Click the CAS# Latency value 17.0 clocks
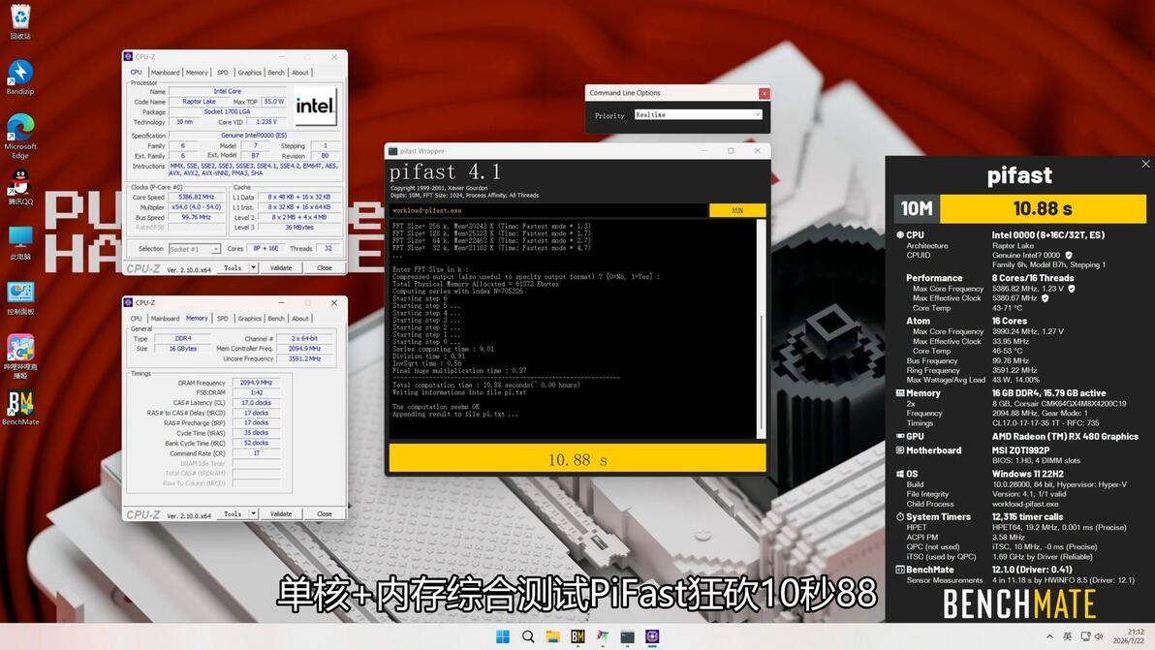This screenshot has width=1155, height=650. [256, 403]
